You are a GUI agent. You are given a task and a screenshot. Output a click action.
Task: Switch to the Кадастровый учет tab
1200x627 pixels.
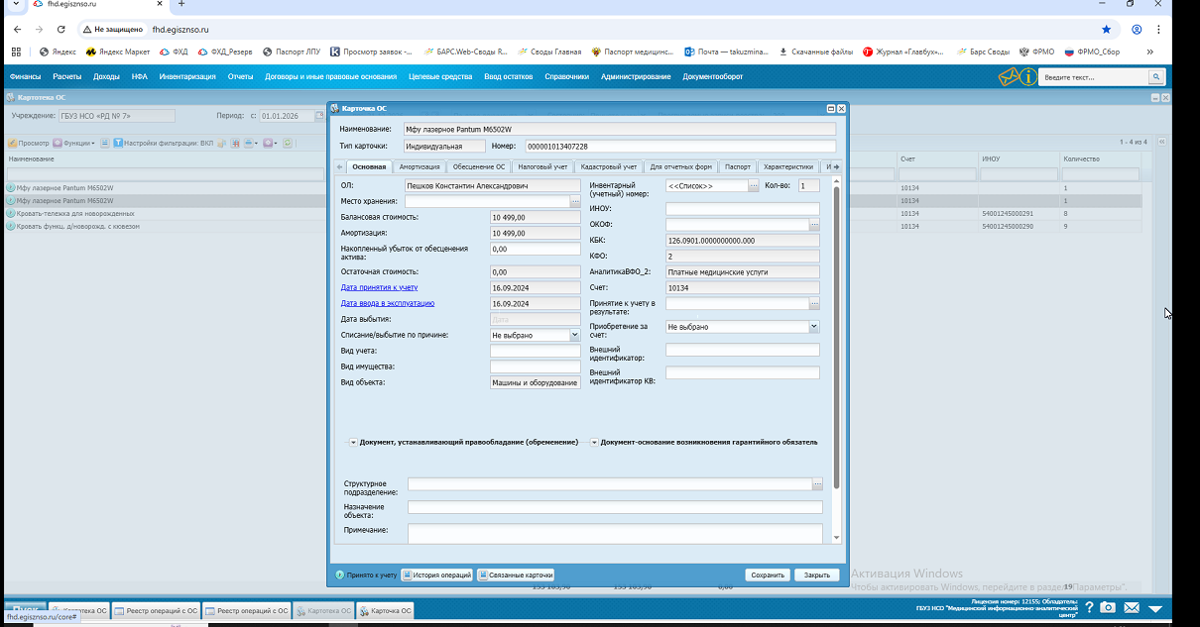tap(609, 166)
